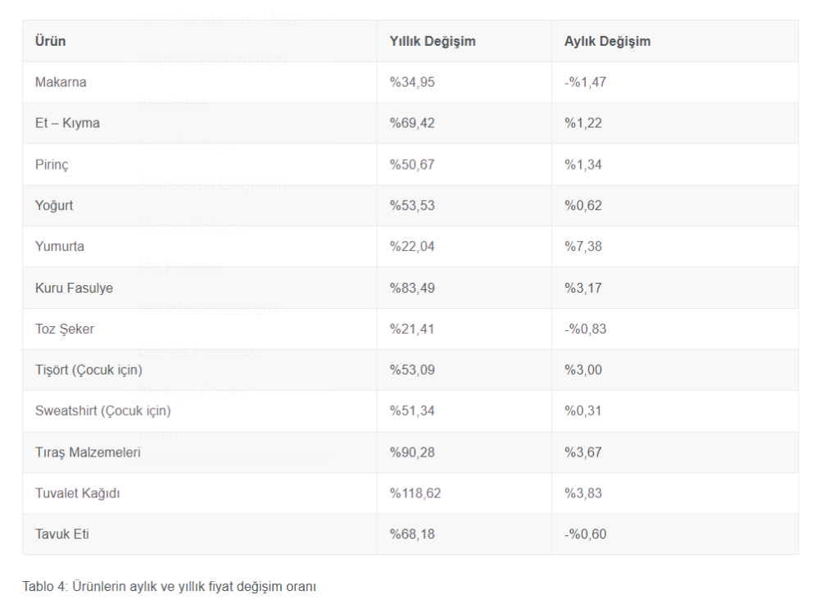Screen dimensions: 839x609
Task: Click the Yoğurt row label
Action: pyautogui.click(x=54, y=206)
